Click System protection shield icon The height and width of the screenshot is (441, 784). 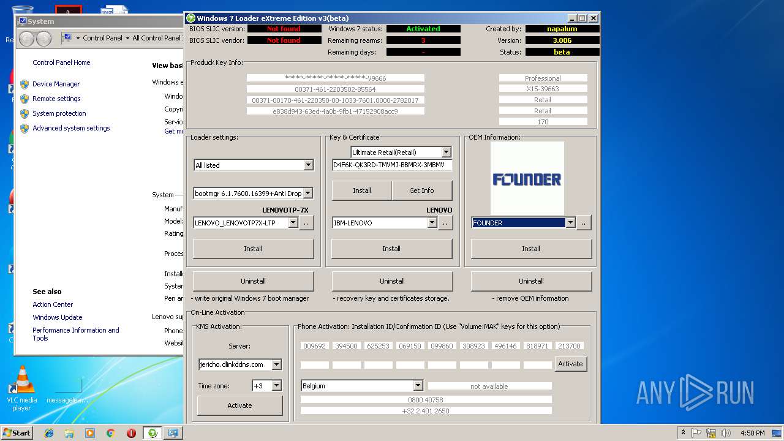[x=24, y=113]
